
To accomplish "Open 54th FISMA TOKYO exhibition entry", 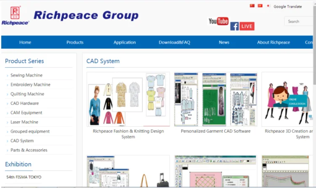I will pos(24,177).
